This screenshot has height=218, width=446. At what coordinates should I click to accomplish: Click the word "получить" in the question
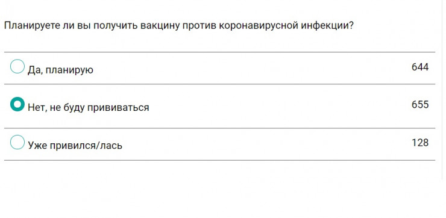(115, 26)
